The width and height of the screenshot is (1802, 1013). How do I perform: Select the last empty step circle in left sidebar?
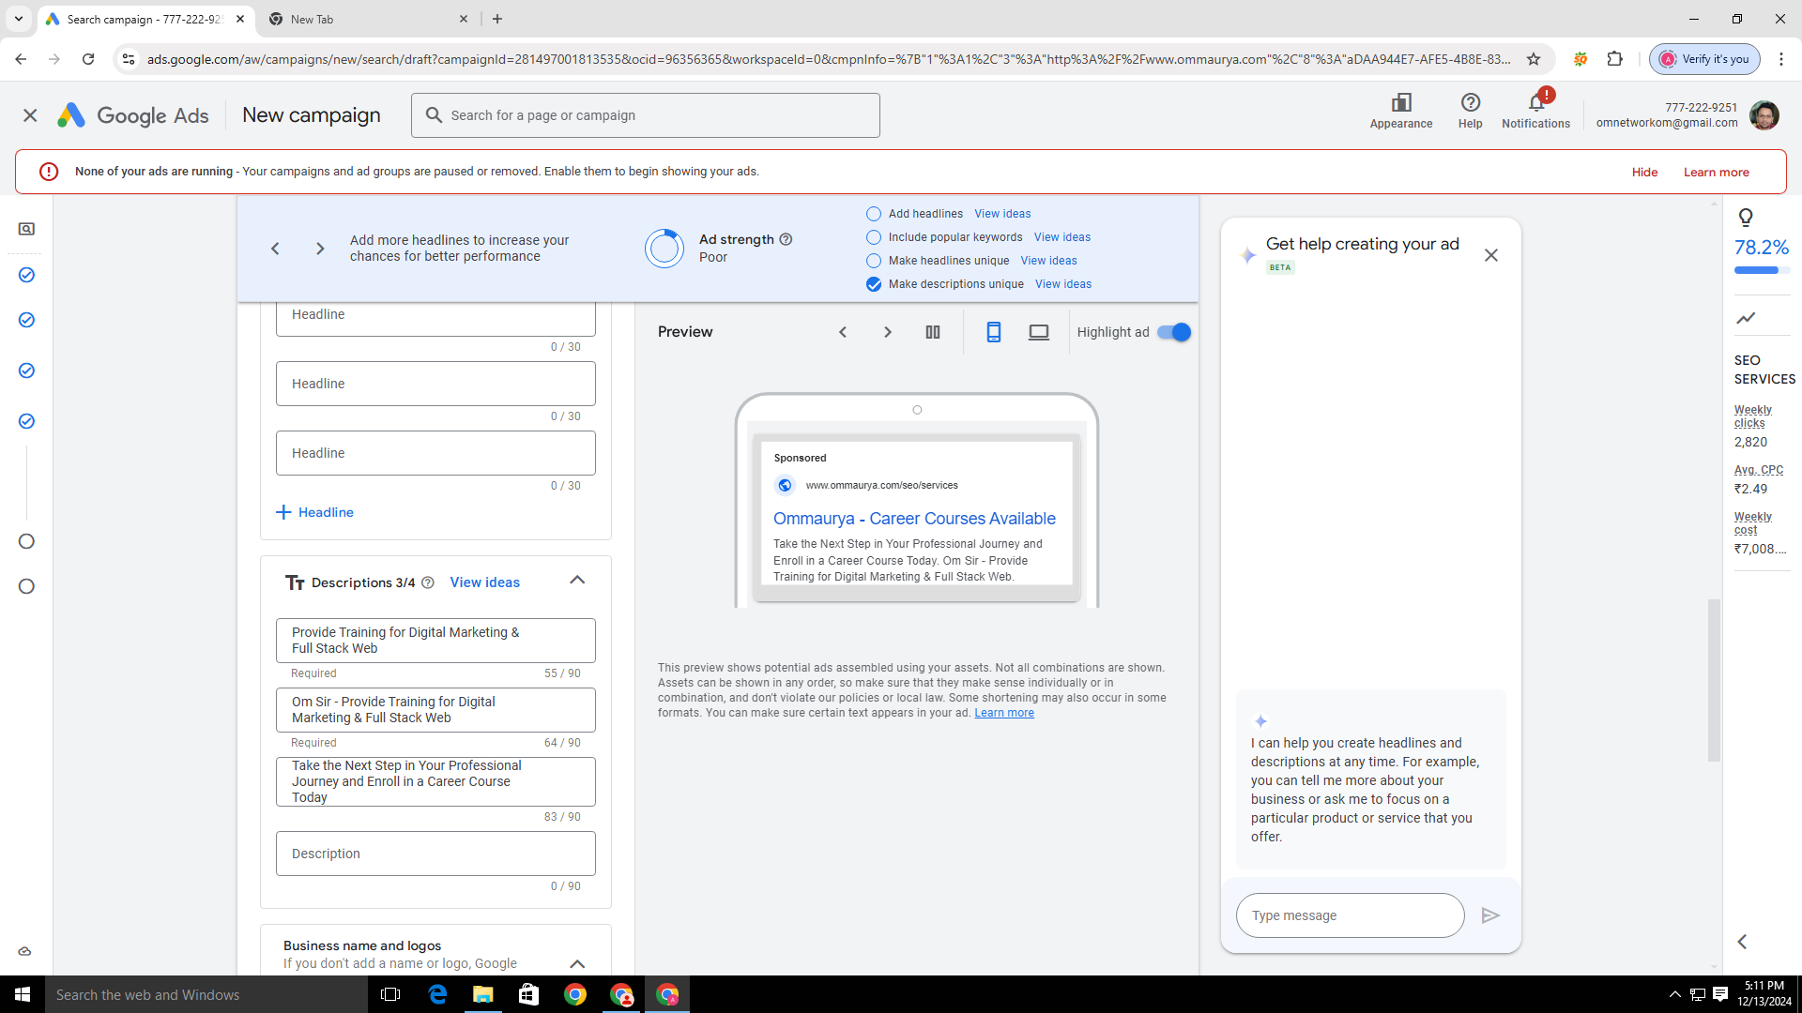tap(26, 586)
